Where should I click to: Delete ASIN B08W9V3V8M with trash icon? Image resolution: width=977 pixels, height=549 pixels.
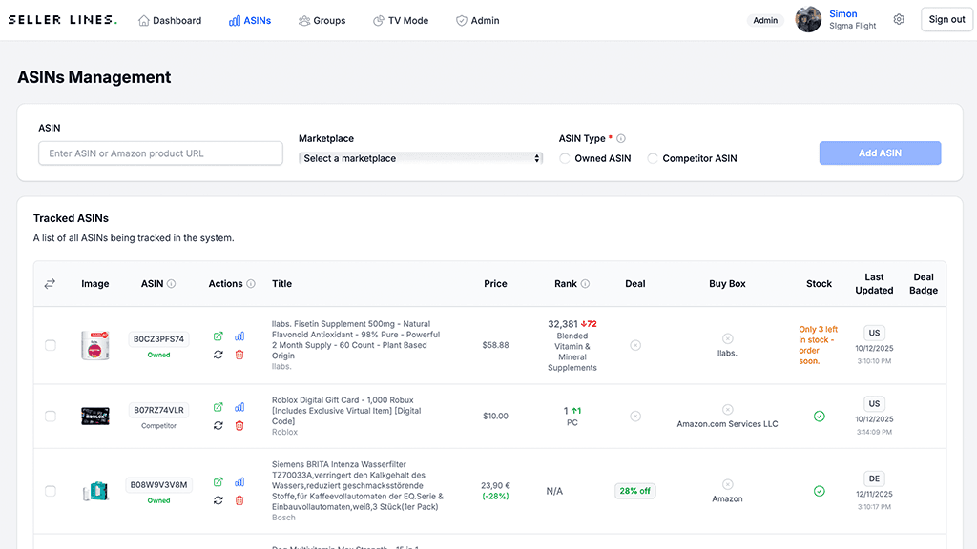pyautogui.click(x=239, y=500)
